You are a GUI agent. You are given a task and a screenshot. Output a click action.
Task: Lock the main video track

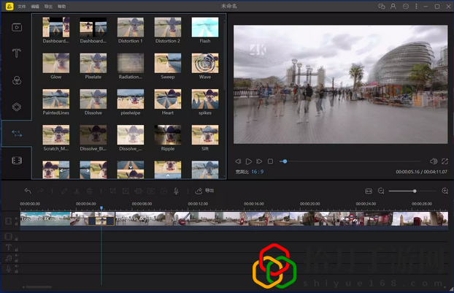[17, 224]
